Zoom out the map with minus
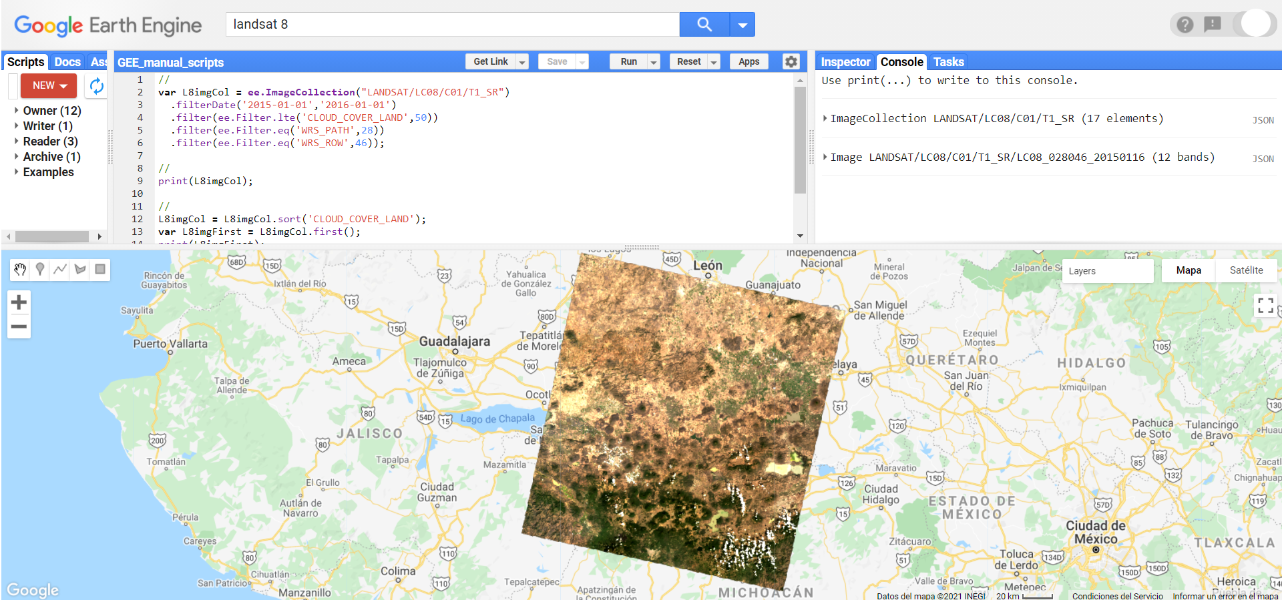This screenshot has height=600, width=1282. (19, 326)
